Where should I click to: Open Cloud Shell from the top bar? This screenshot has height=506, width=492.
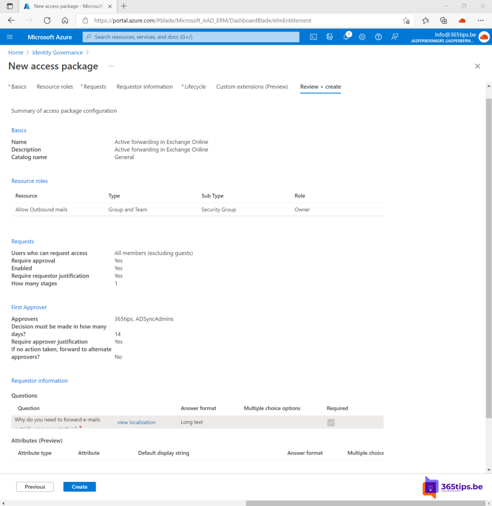[313, 37]
